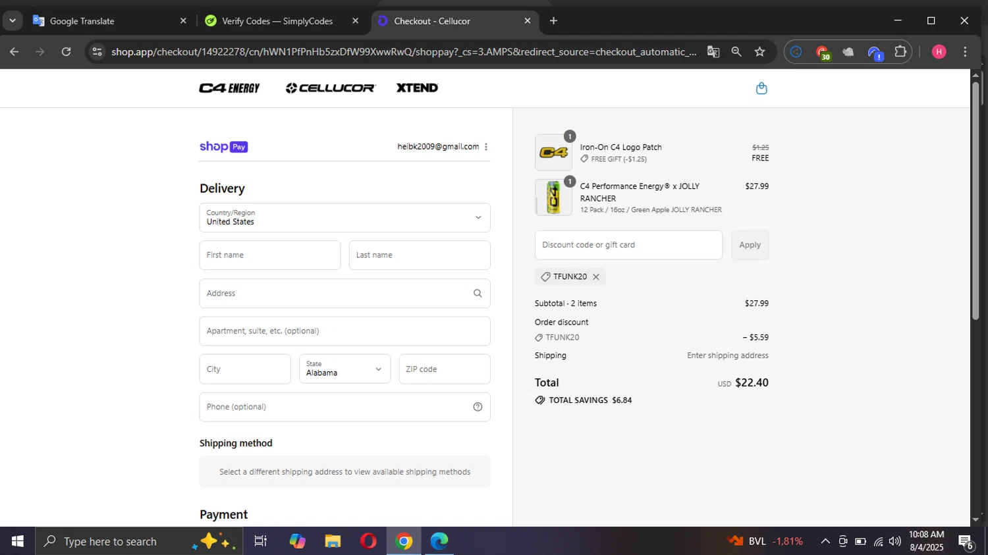Focus the First name field

point(270,255)
